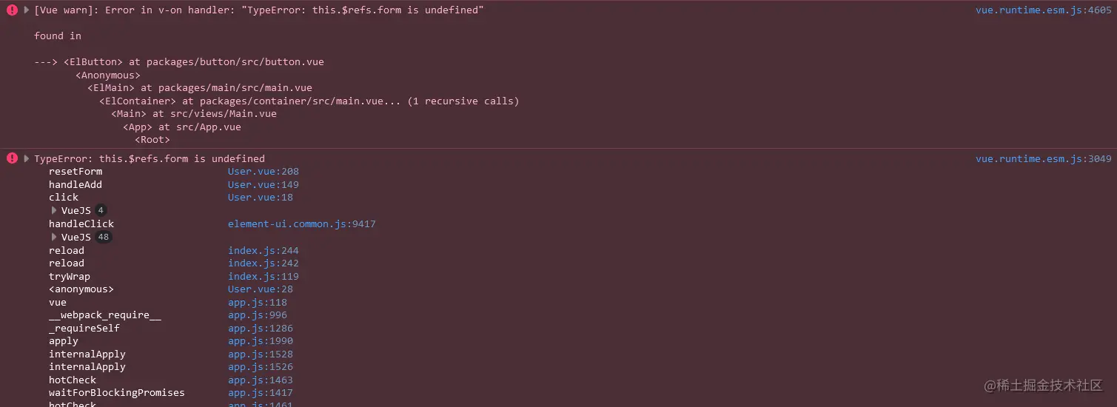Open index.js:119 tryWrap link
This screenshot has height=407, width=1117.
coord(264,277)
